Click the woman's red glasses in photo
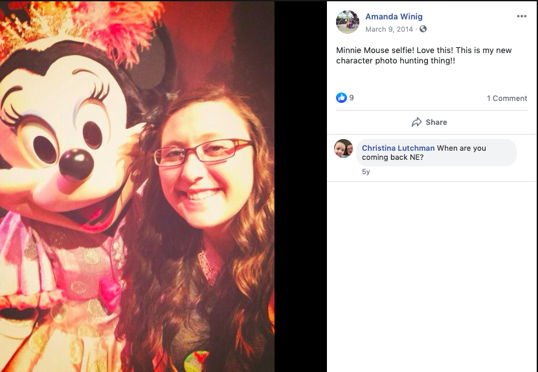Screen dimensions: 538x372 pyautogui.click(x=203, y=152)
